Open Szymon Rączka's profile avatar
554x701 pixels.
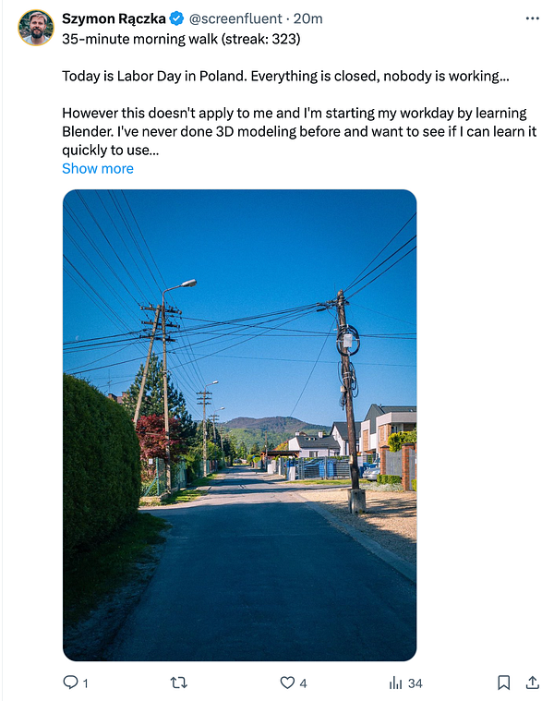36,28
